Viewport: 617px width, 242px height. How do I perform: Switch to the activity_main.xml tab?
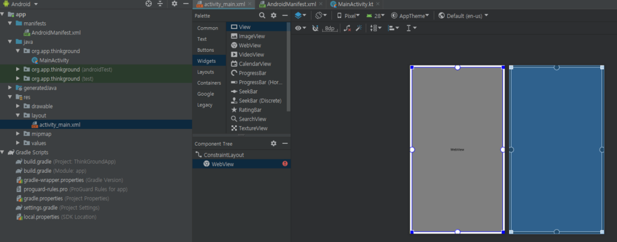224,4
